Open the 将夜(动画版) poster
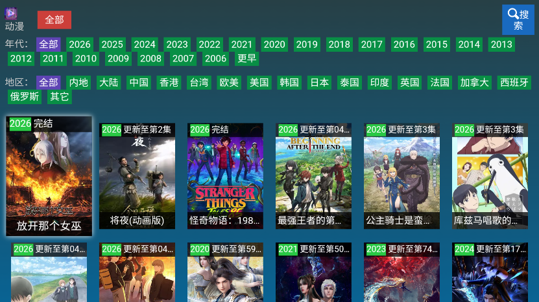Image resolution: width=539 pixels, height=302 pixels. click(137, 176)
